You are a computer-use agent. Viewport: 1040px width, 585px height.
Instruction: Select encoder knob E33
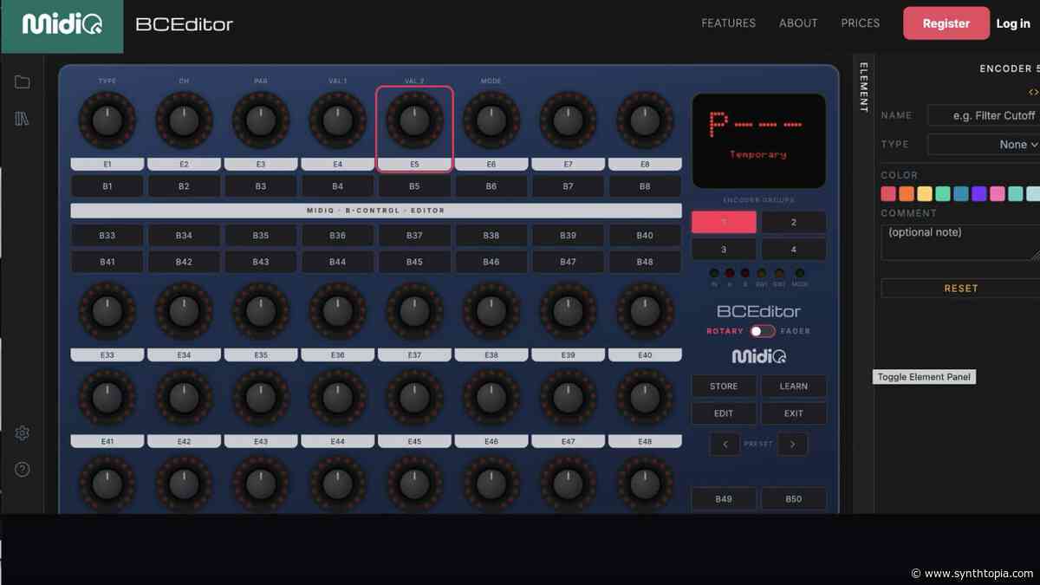click(107, 312)
